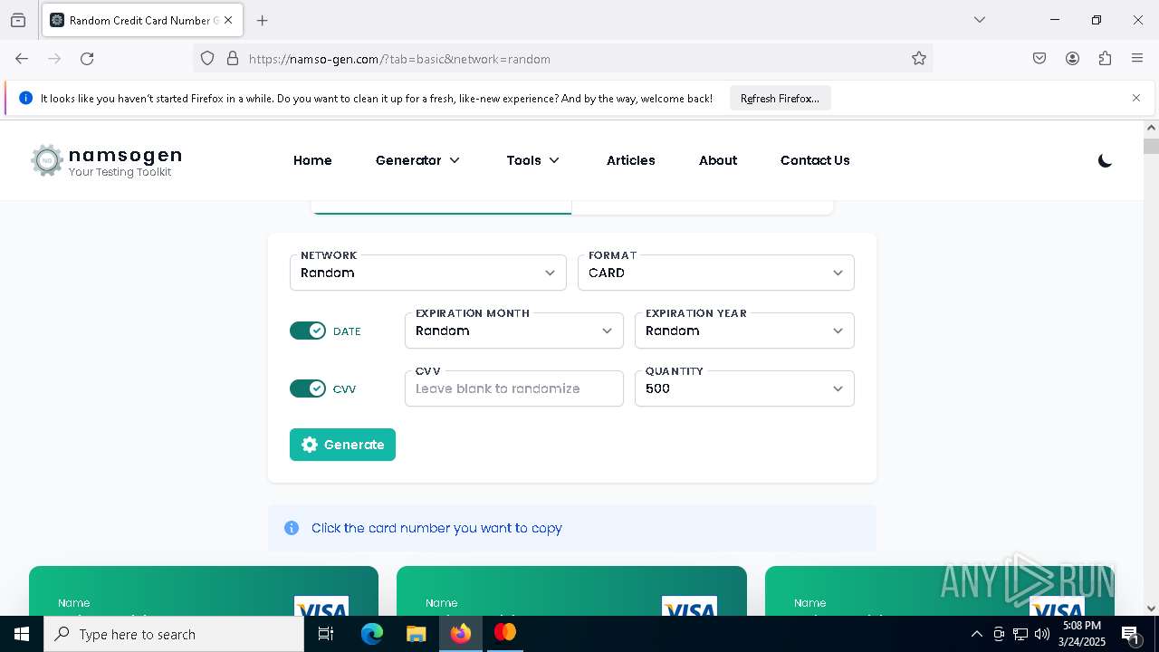
Task: Open File Explorer from taskbar
Action: [416, 634]
